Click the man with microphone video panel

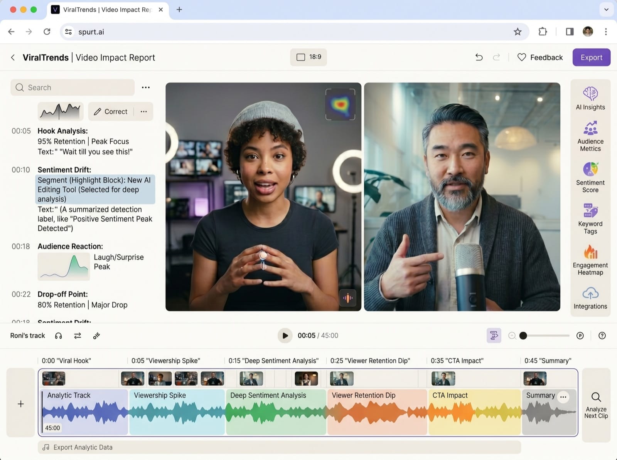tap(462, 196)
